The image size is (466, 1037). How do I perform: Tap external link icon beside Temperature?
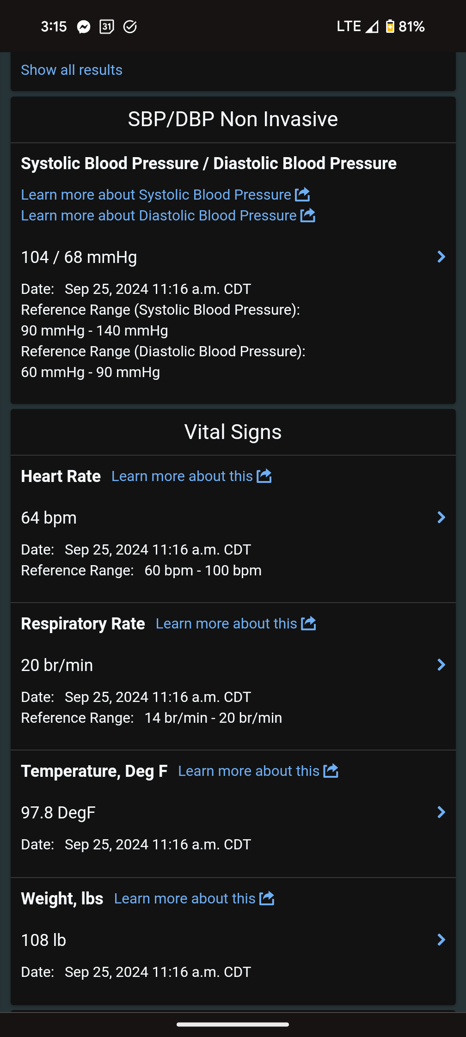331,771
